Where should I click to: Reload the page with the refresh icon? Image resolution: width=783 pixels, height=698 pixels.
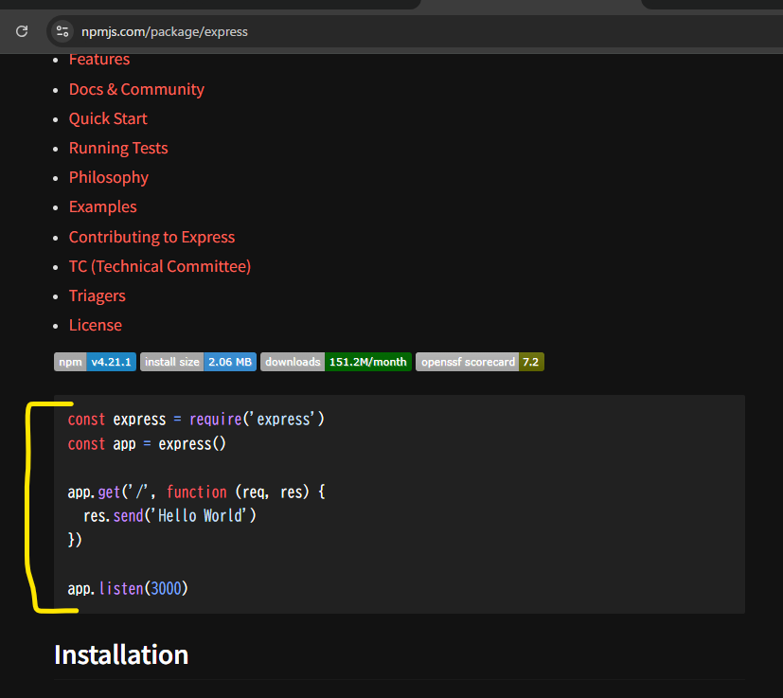tap(22, 31)
